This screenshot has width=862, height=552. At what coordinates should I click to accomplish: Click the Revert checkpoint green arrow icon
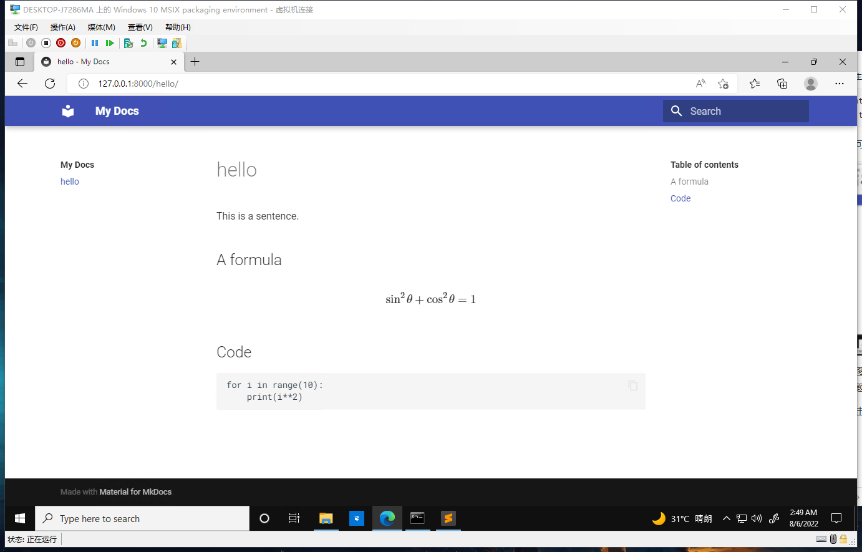tap(143, 43)
